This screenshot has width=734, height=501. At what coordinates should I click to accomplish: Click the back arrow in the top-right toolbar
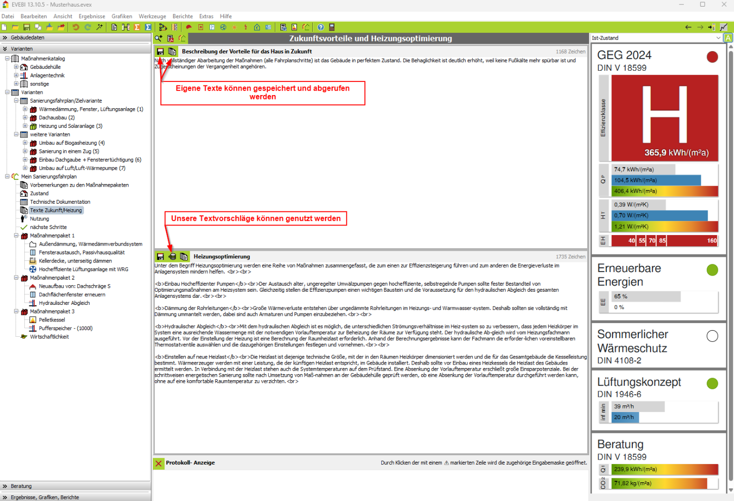point(688,27)
